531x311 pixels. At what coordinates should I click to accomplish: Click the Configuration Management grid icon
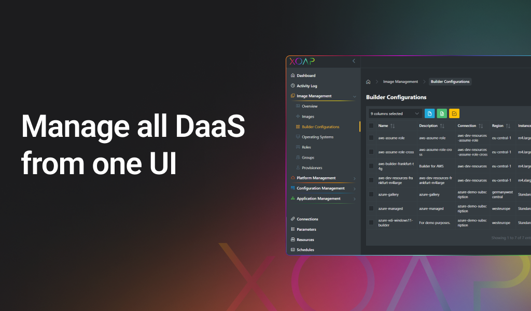point(292,188)
